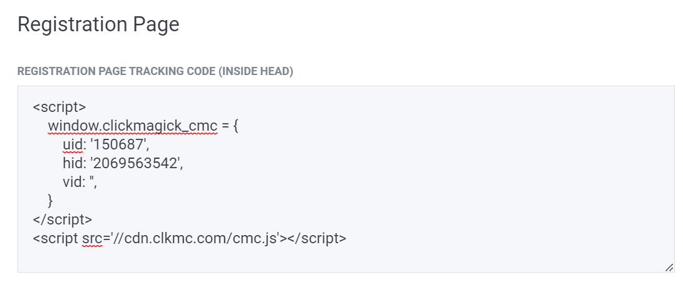
Task: Click the underlined uid key
Action: pyautogui.click(x=73, y=144)
